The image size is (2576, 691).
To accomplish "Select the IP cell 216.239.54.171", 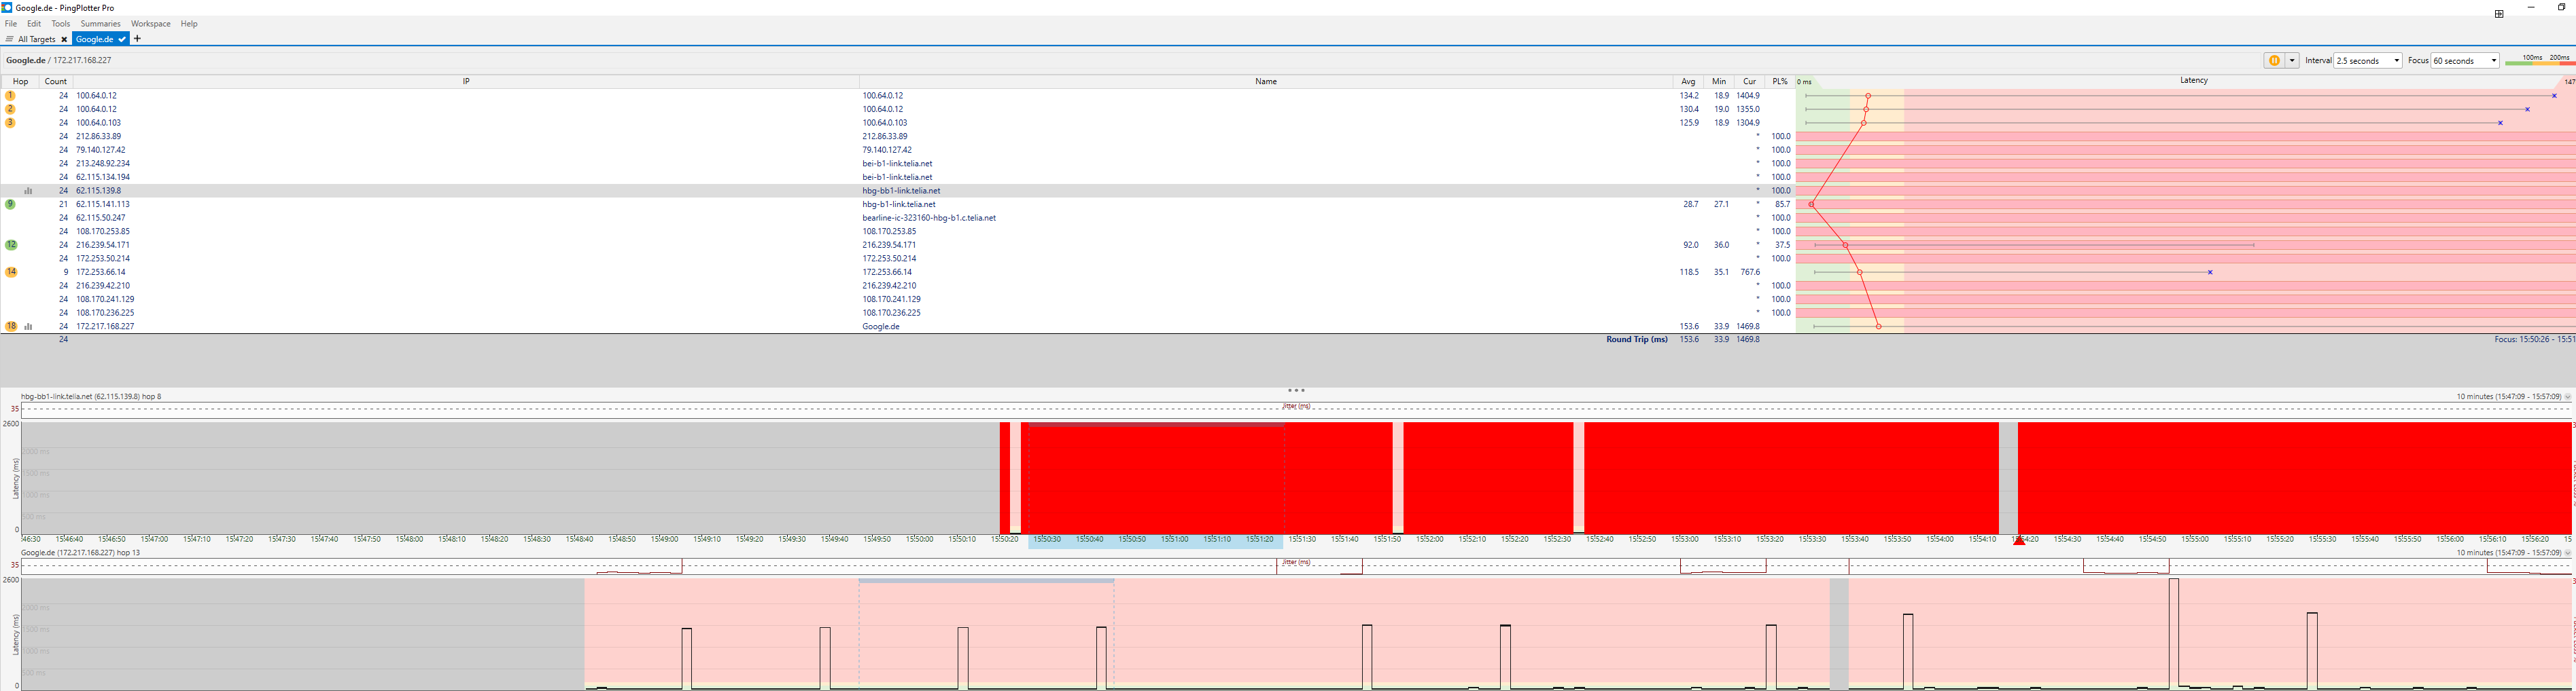I will tap(103, 244).
